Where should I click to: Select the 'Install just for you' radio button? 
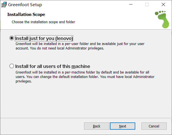[x=12, y=38]
